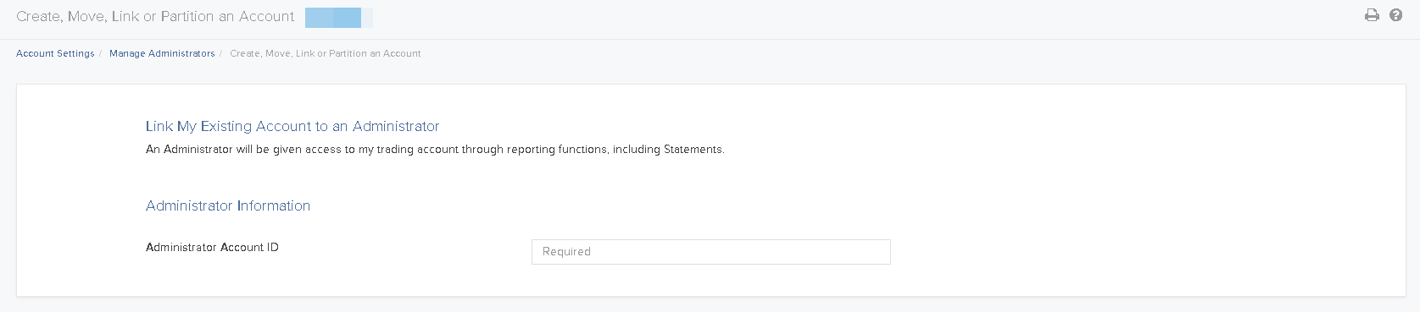Viewport: 1420px width, 312px height.
Task: Click the word Information in section heading
Action: (x=274, y=205)
